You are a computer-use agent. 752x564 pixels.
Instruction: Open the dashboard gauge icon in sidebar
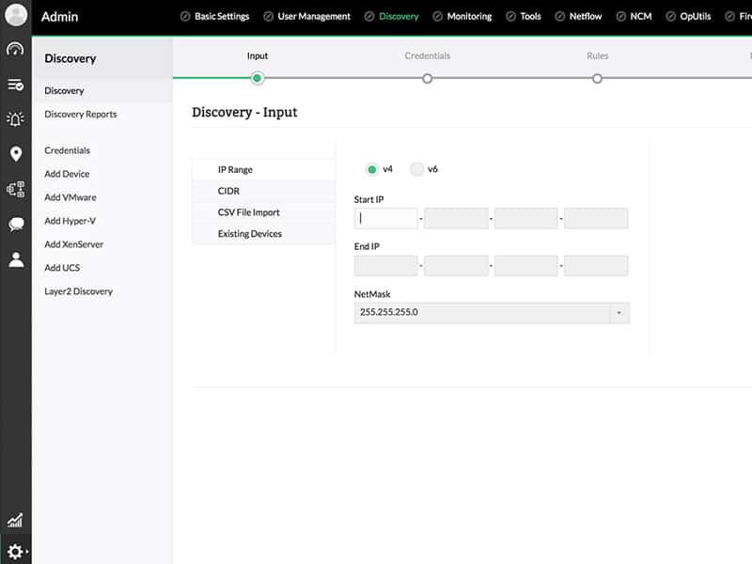tap(15, 49)
